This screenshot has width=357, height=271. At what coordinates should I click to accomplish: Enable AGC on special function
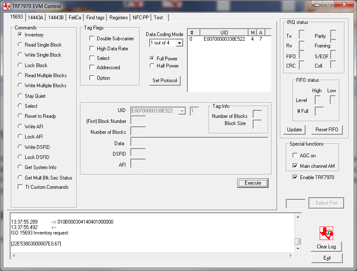295,155
